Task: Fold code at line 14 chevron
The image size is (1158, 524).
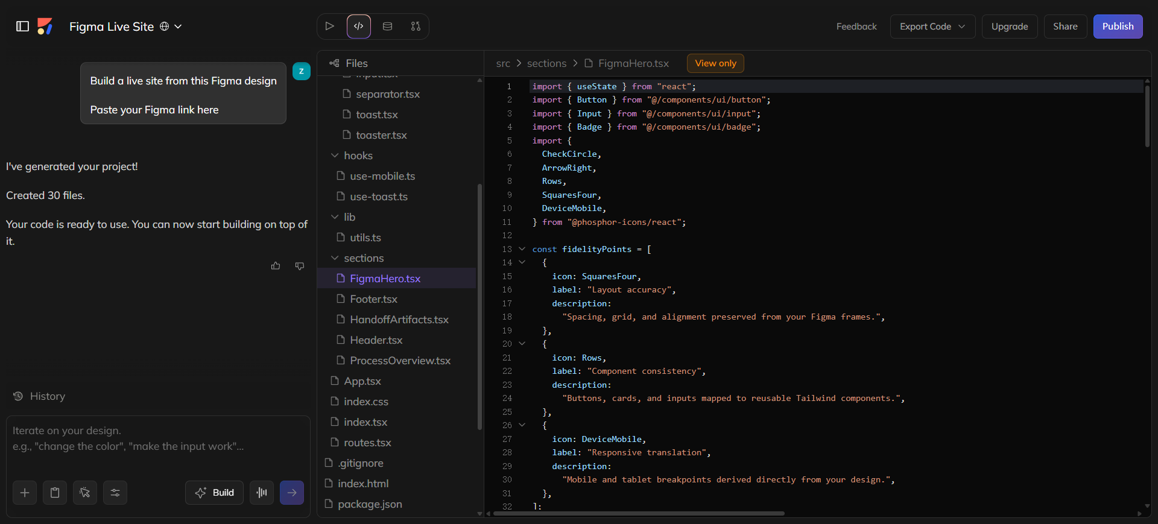Action: (x=522, y=262)
